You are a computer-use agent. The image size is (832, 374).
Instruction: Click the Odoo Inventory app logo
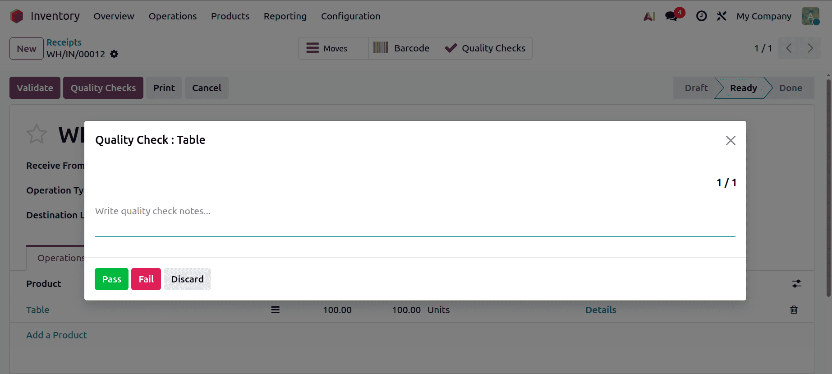tap(17, 16)
